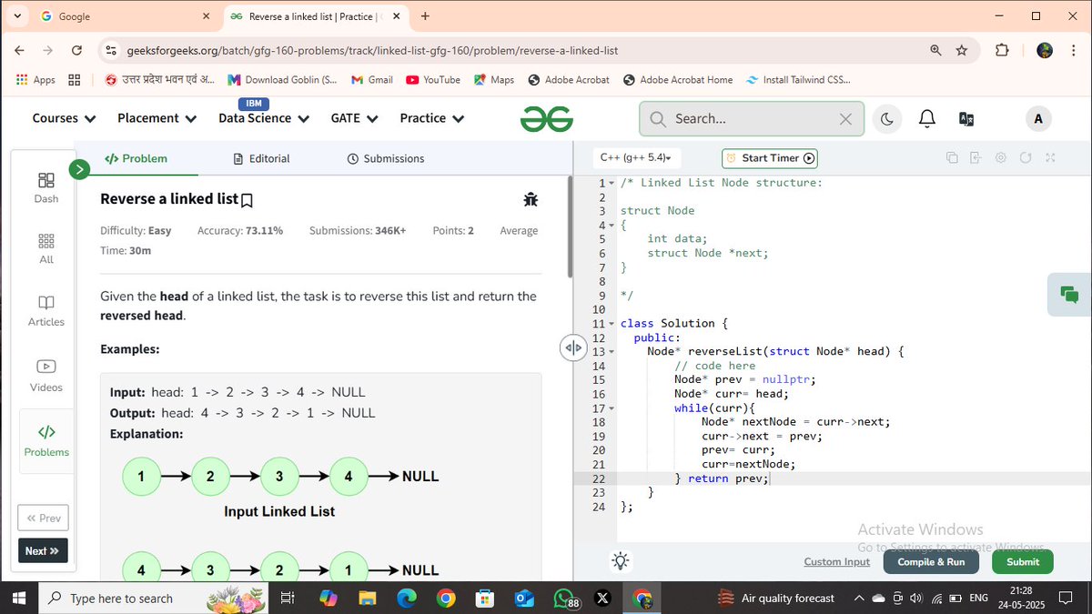Expand the Data Science menu
1092x614 pixels.
click(264, 118)
